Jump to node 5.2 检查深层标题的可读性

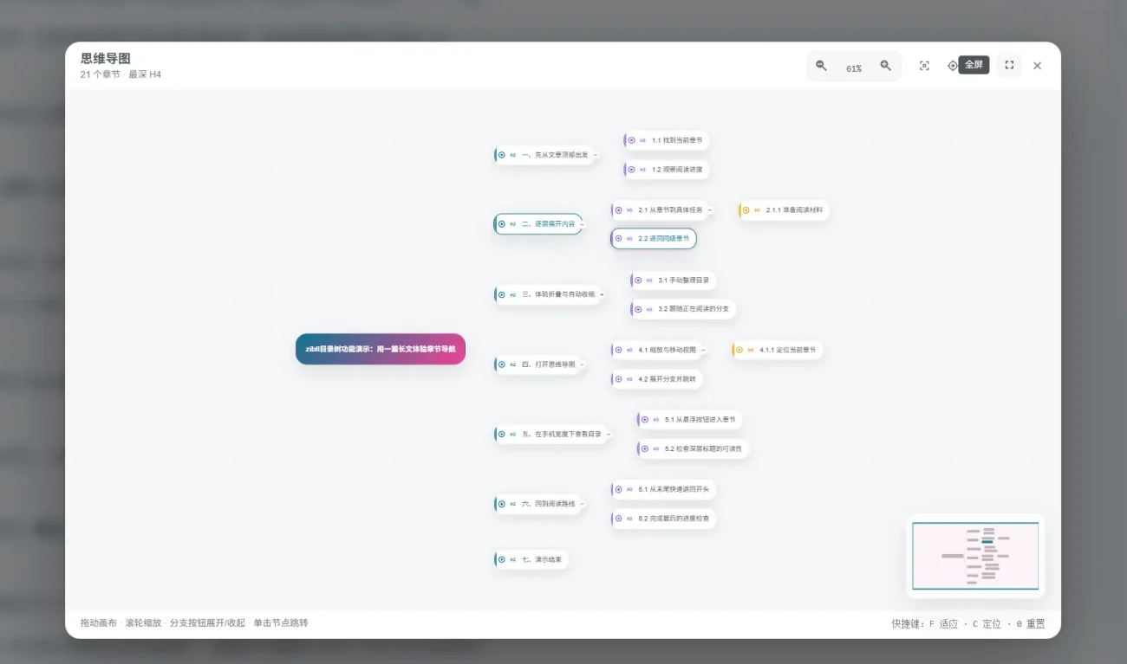click(693, 448)
